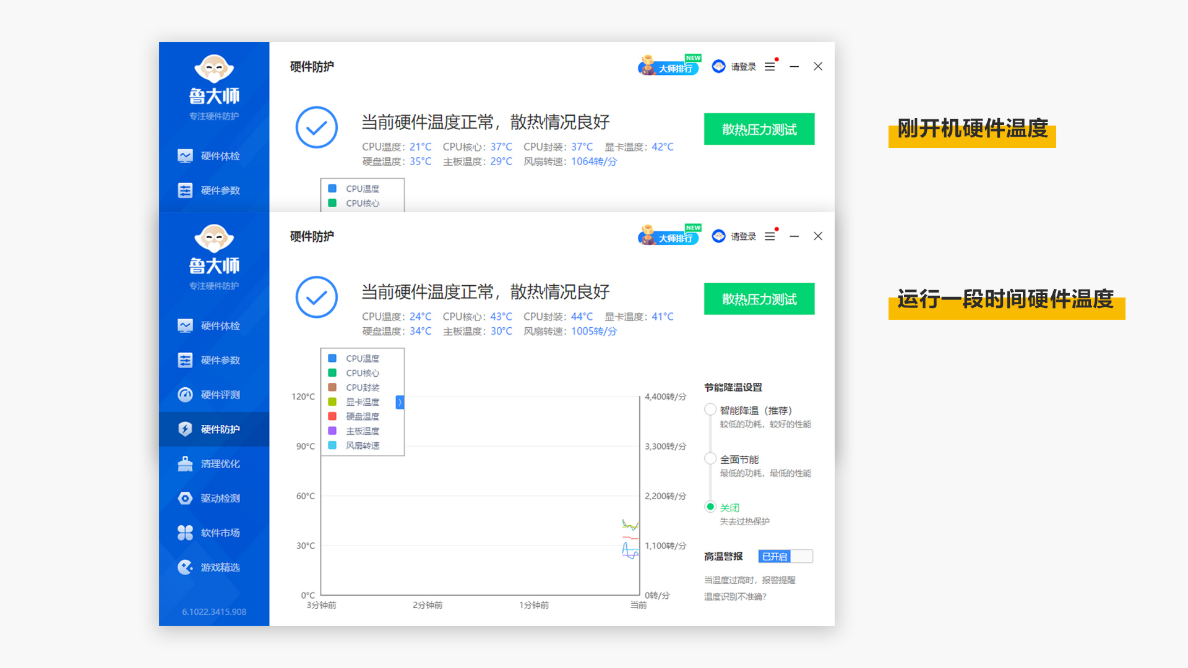Viewport: 1188px width, 668px height.
Task: Select the 关闭 cooling radio option
Action: [x=710, y=507]
